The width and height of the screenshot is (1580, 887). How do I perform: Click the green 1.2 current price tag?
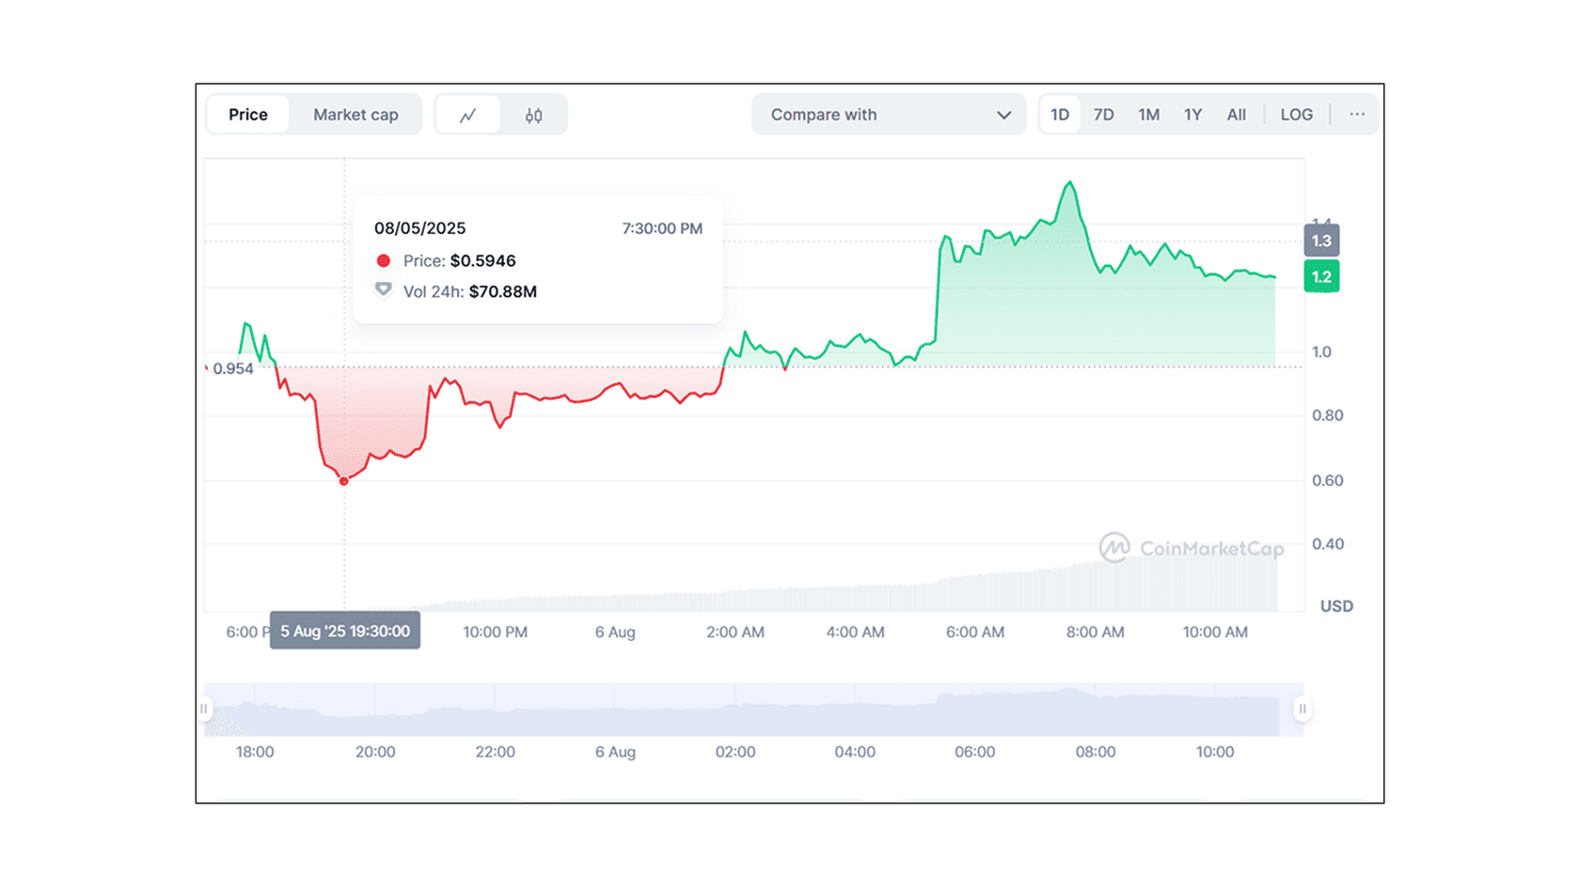pos(1321,277)
